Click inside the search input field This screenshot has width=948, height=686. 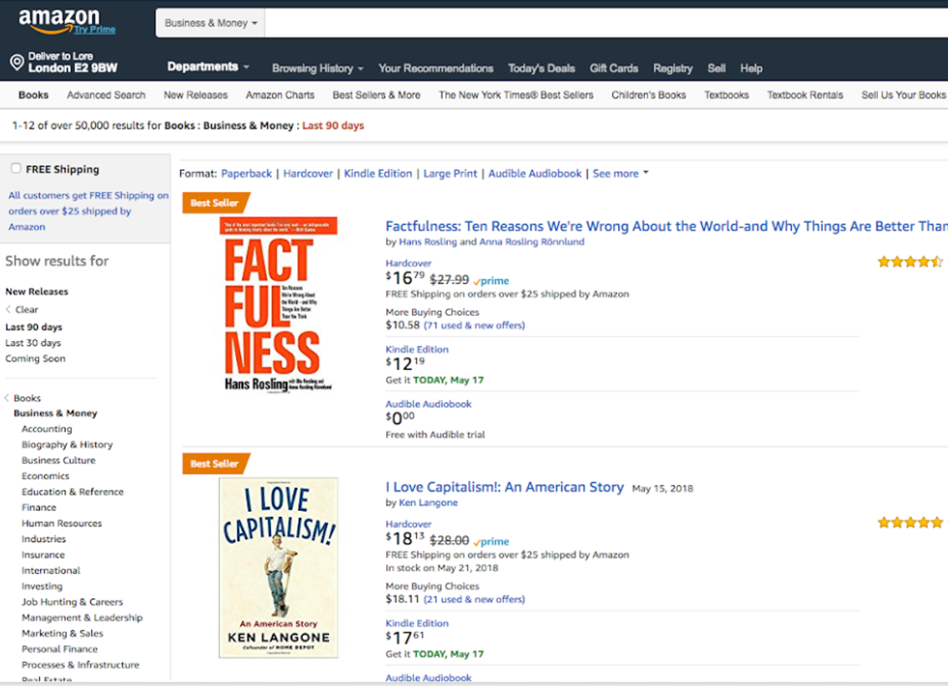(606, 23)
